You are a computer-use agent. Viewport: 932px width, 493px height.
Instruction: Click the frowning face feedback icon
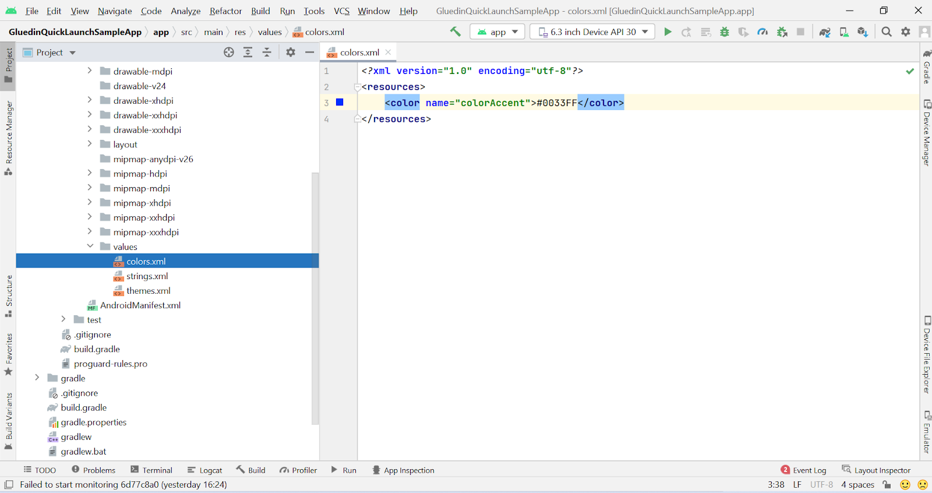pyautogui.click(x=923, y=484)
